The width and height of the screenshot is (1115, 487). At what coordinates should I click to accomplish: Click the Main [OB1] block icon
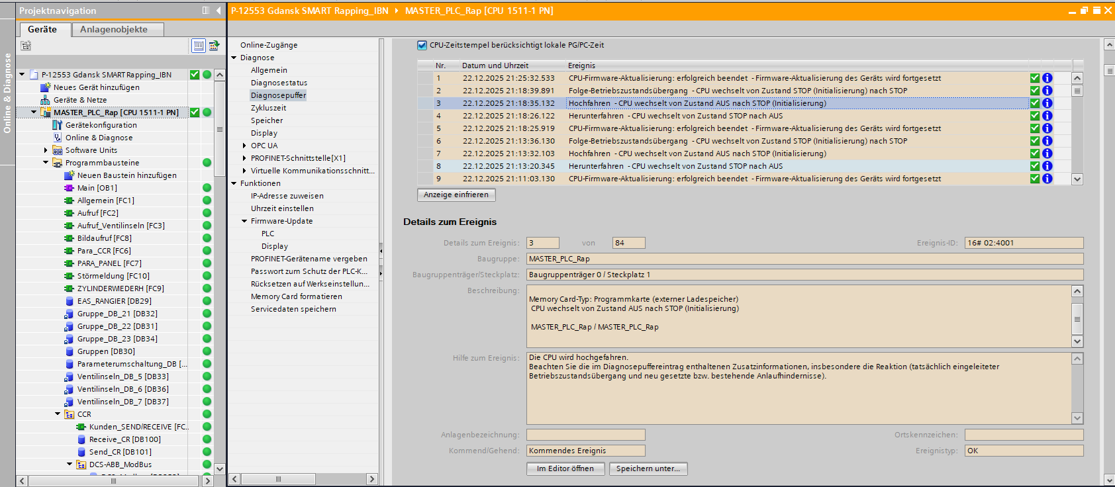(69, 188)
